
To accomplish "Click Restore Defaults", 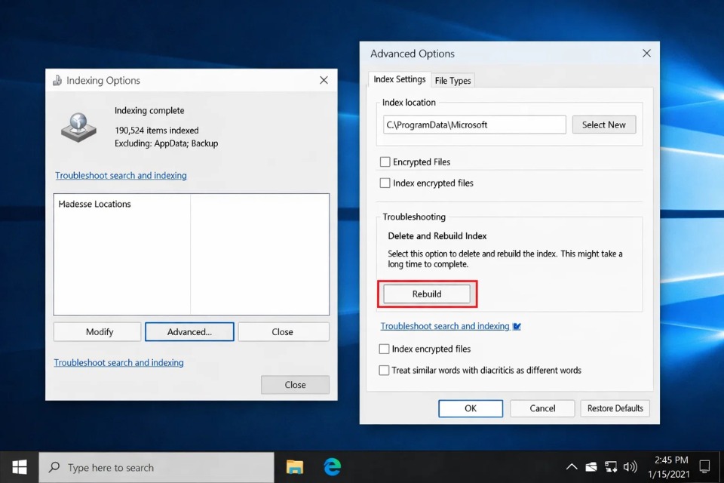I will click(x=615, y=408).
